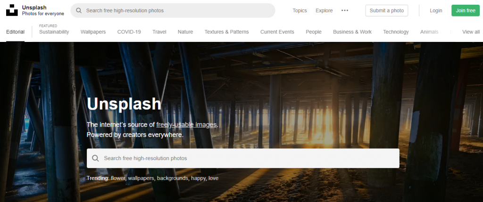Go to the COVID-19 topic

pyautogui.click(x=129, y=32)
